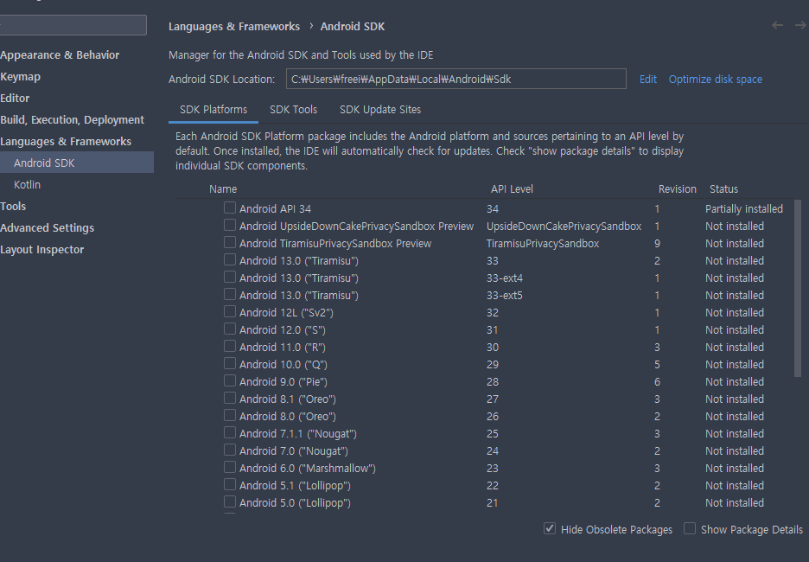Navigate forward with the right arrow icon
Image resolution: width=809 pixels, height=562 pixels.
800,25
